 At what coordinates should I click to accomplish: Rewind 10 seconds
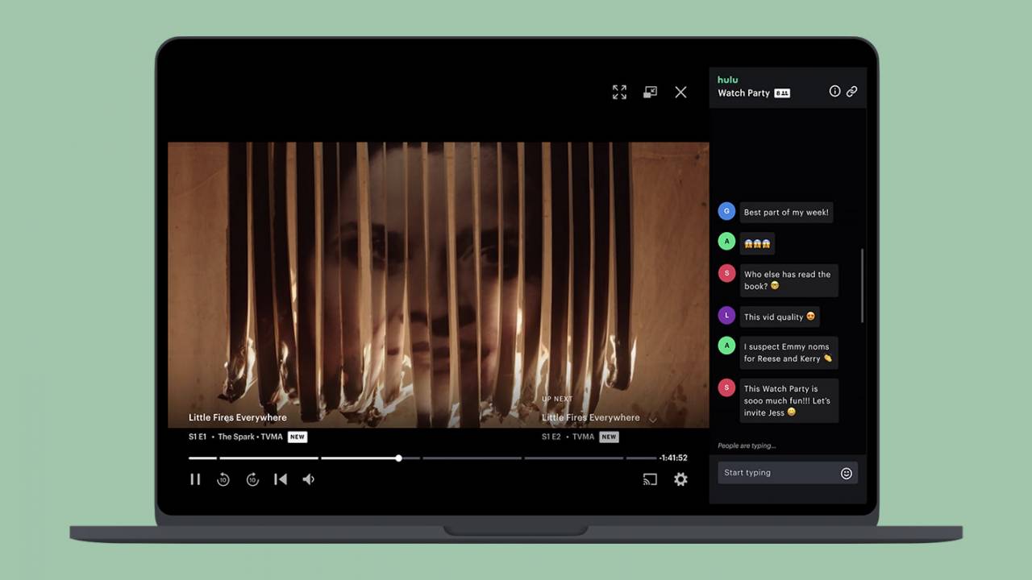click(223, 479)
